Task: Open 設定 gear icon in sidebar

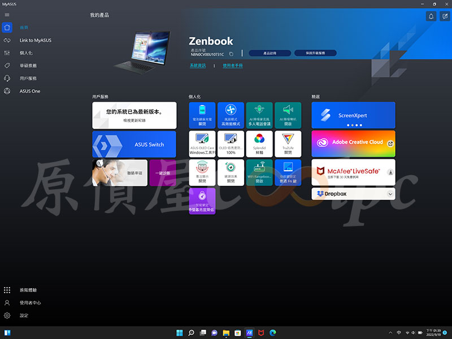Action: (7, 315)
